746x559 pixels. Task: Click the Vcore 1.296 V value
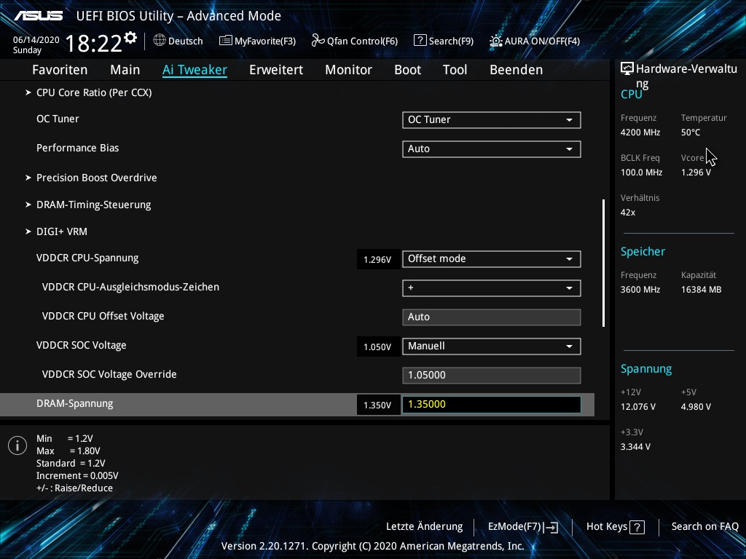tap(696, 173)
